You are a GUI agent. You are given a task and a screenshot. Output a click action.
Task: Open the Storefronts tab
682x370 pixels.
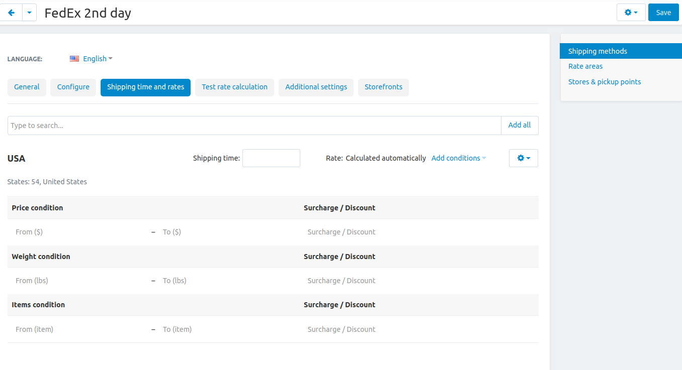coord(383,87)
